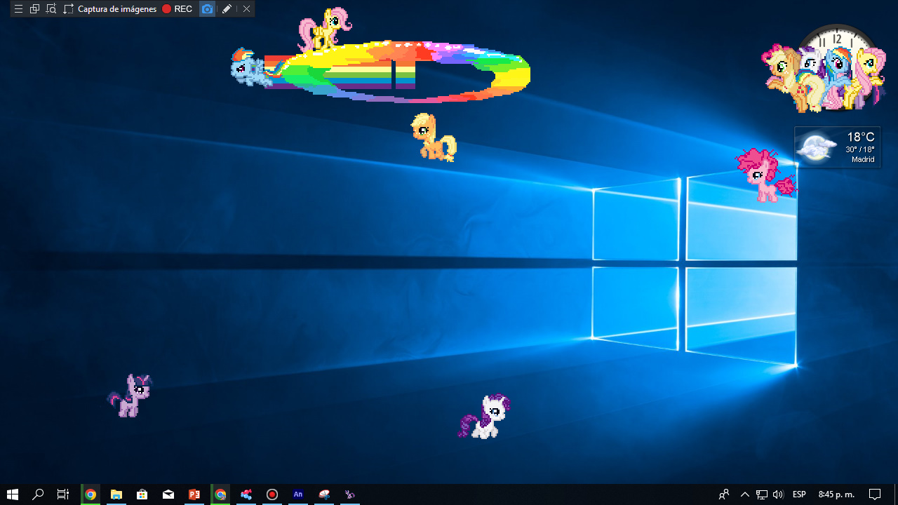Open Task View on the taskbar
The image size is (898, 505).
click(x=63, y=494)
